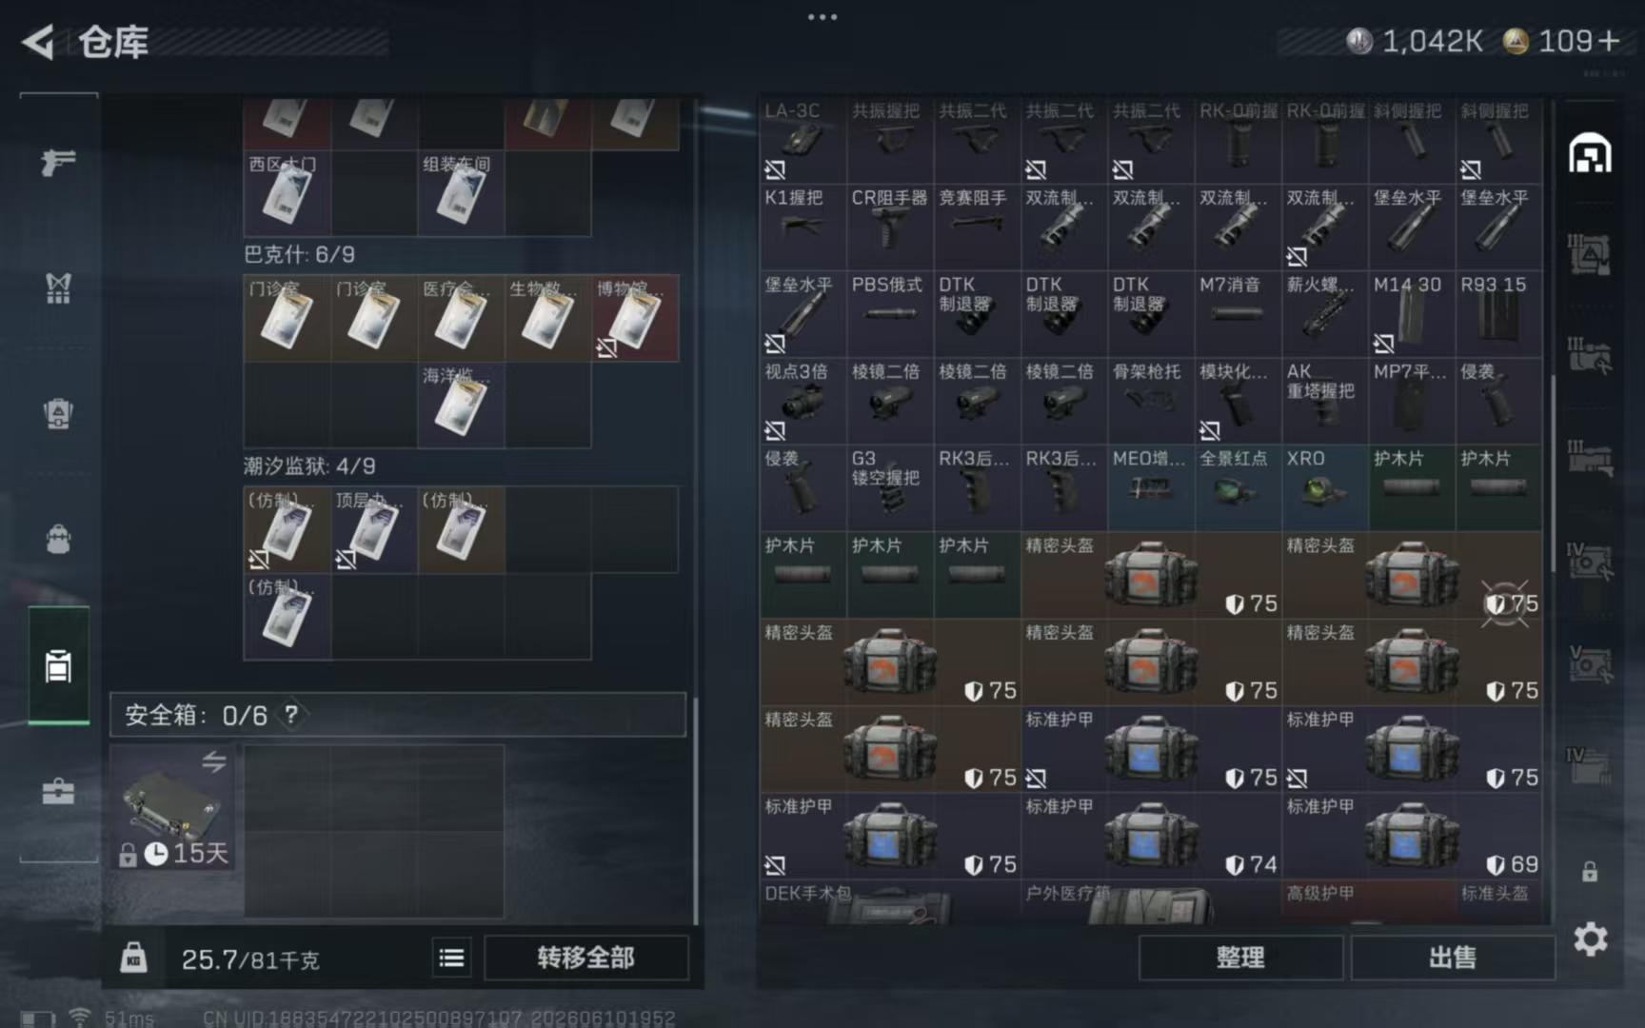Click the 整理 button
The width and height of the screenshot is (1645, 1028).
[x=1240, y=958]
